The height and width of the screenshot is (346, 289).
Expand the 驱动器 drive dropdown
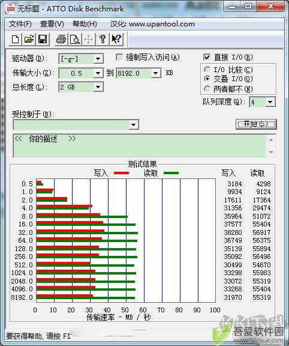[x=98, y=59]
